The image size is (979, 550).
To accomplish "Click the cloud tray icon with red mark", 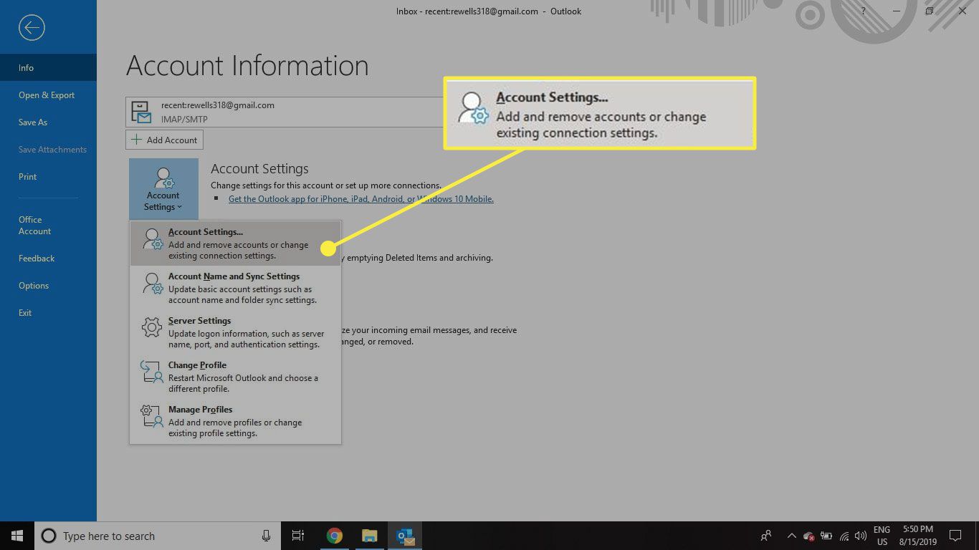I will pos(809,536).
